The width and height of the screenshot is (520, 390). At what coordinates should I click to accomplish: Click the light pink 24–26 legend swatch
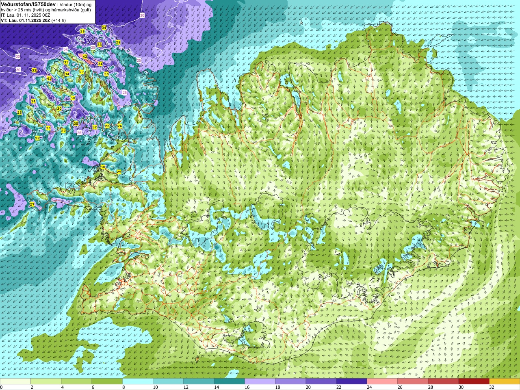382,381
